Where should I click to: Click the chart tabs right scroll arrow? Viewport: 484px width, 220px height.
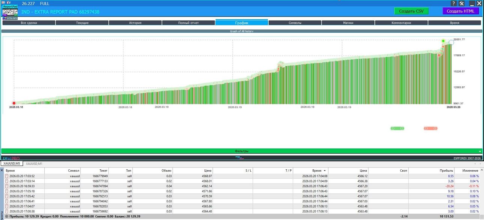tap(480, 164)
